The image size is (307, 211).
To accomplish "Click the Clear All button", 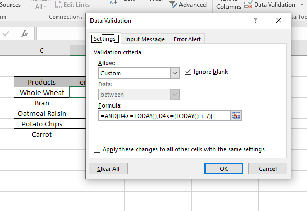I will [108, 169].
